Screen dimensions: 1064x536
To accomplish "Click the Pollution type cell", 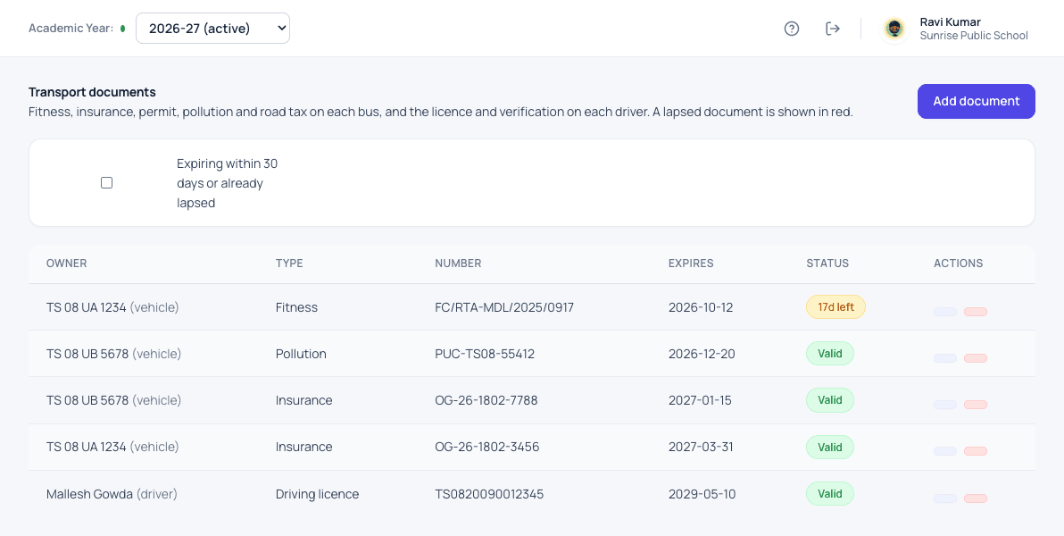I will point(301,354).
